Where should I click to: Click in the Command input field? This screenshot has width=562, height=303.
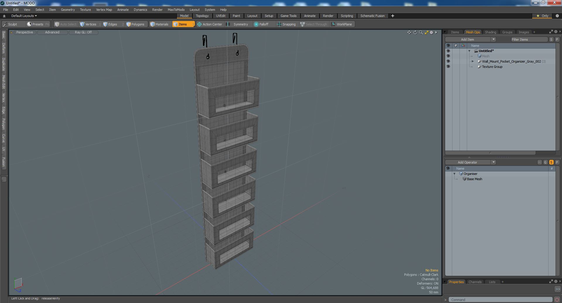tap(500, 300)
